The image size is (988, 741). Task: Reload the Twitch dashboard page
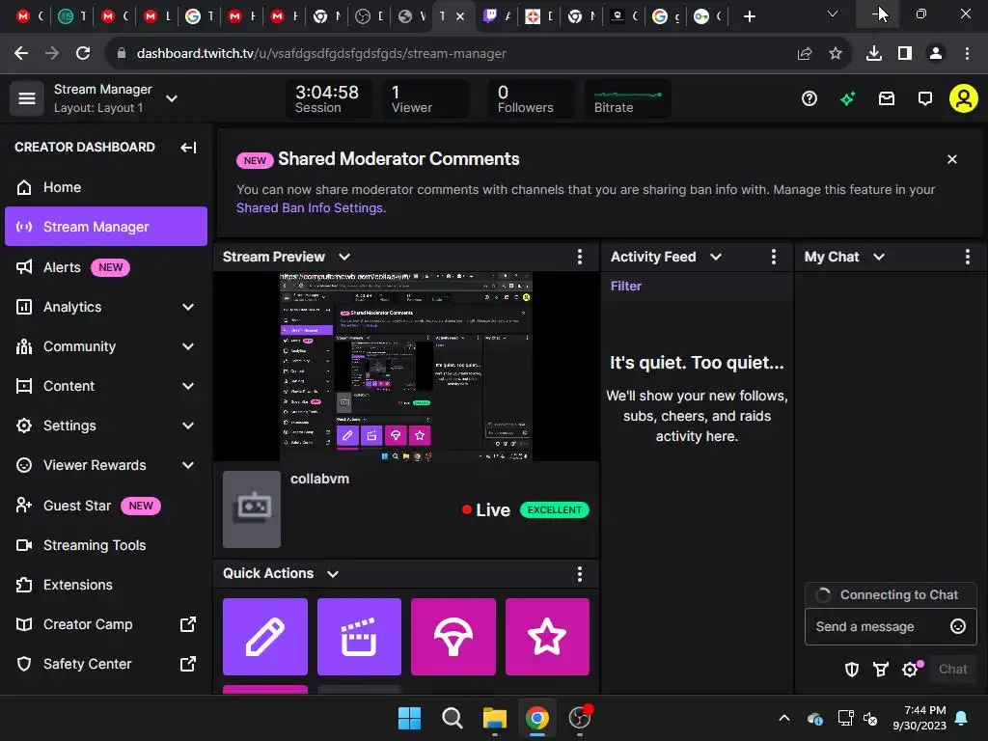(83, 54)
